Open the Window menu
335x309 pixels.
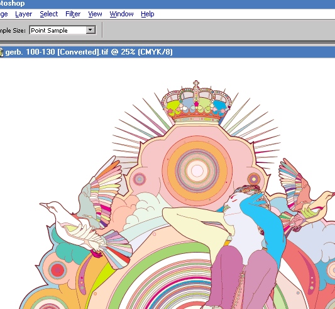point(121,14)
